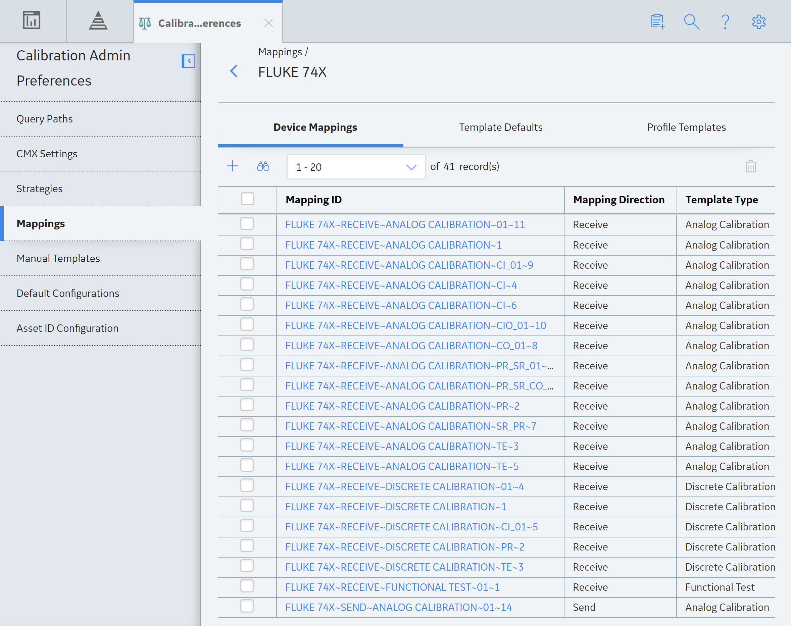
Task: Check the box for FUNCTIONAL TEST~01~1 row
Action: 247,586
